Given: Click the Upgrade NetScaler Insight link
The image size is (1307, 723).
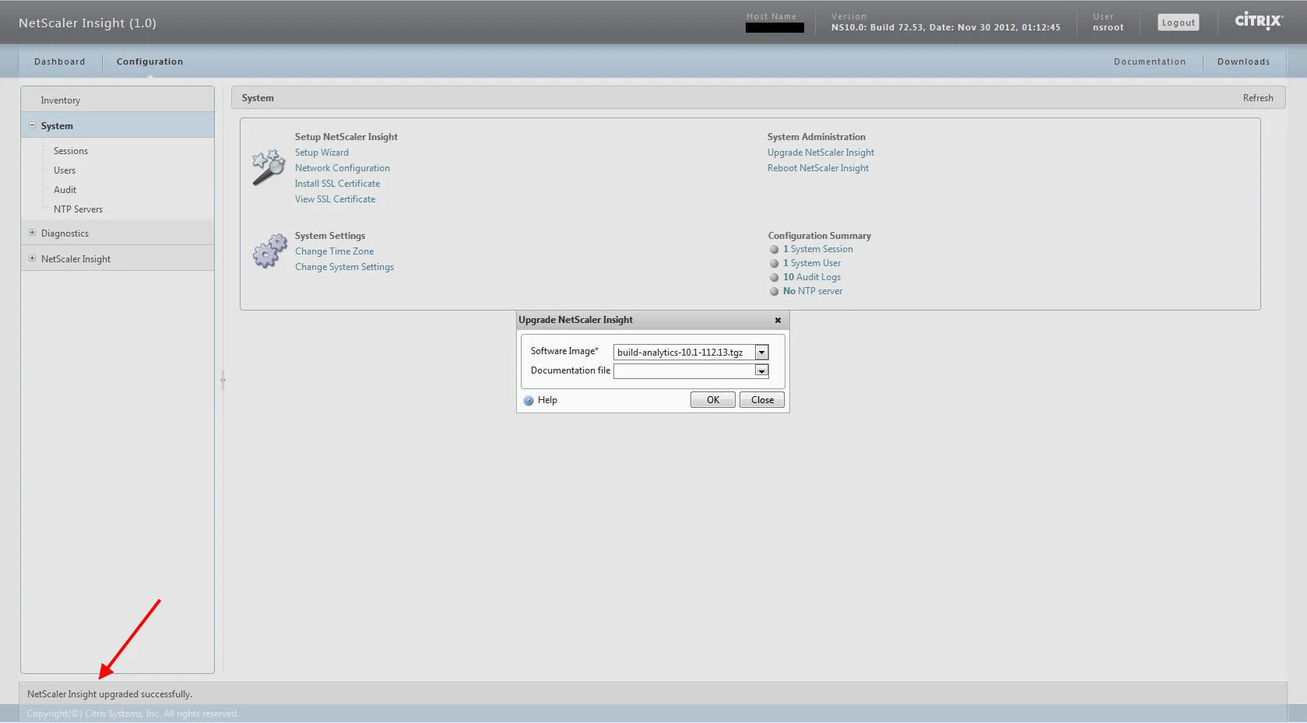Looking at the screenshot, I should (820, 153).
